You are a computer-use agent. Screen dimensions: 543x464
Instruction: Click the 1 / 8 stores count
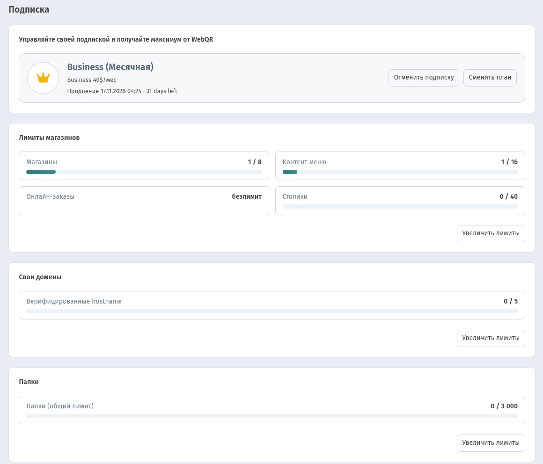tap(255, 162)
